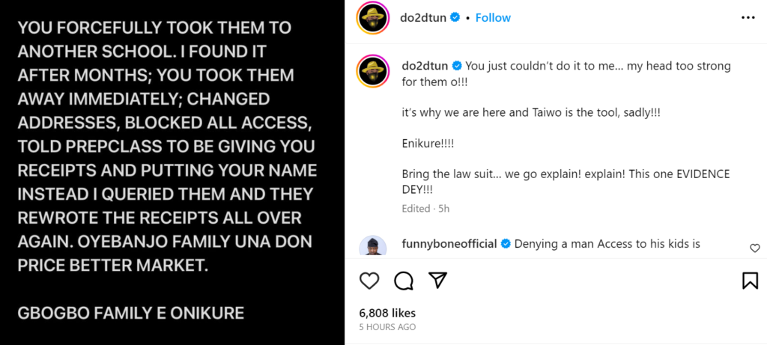Follow the do2dtun account
The image size is (767, 345).
point(493,17)
